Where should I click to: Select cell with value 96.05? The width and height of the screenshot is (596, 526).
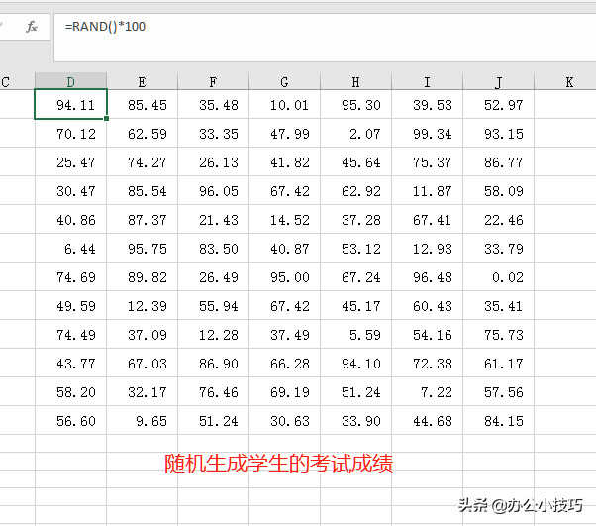point(213,190)
